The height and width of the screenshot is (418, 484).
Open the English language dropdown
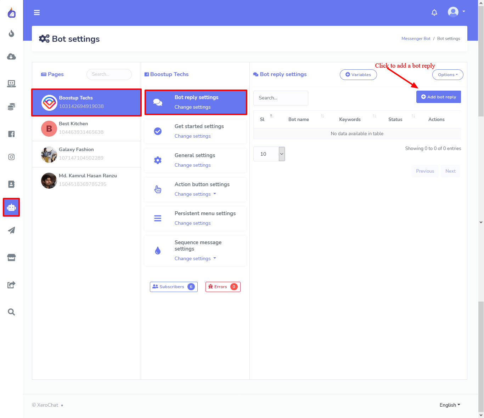[450, 405]
